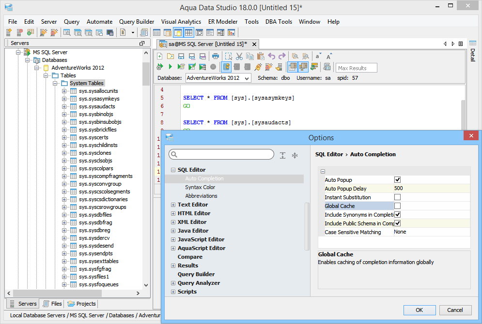Viewport: 482px width, 324px height.
Task: Click the servers tree horizontal scrollbar
Action: pyautogui.click(x=57, y=294)
